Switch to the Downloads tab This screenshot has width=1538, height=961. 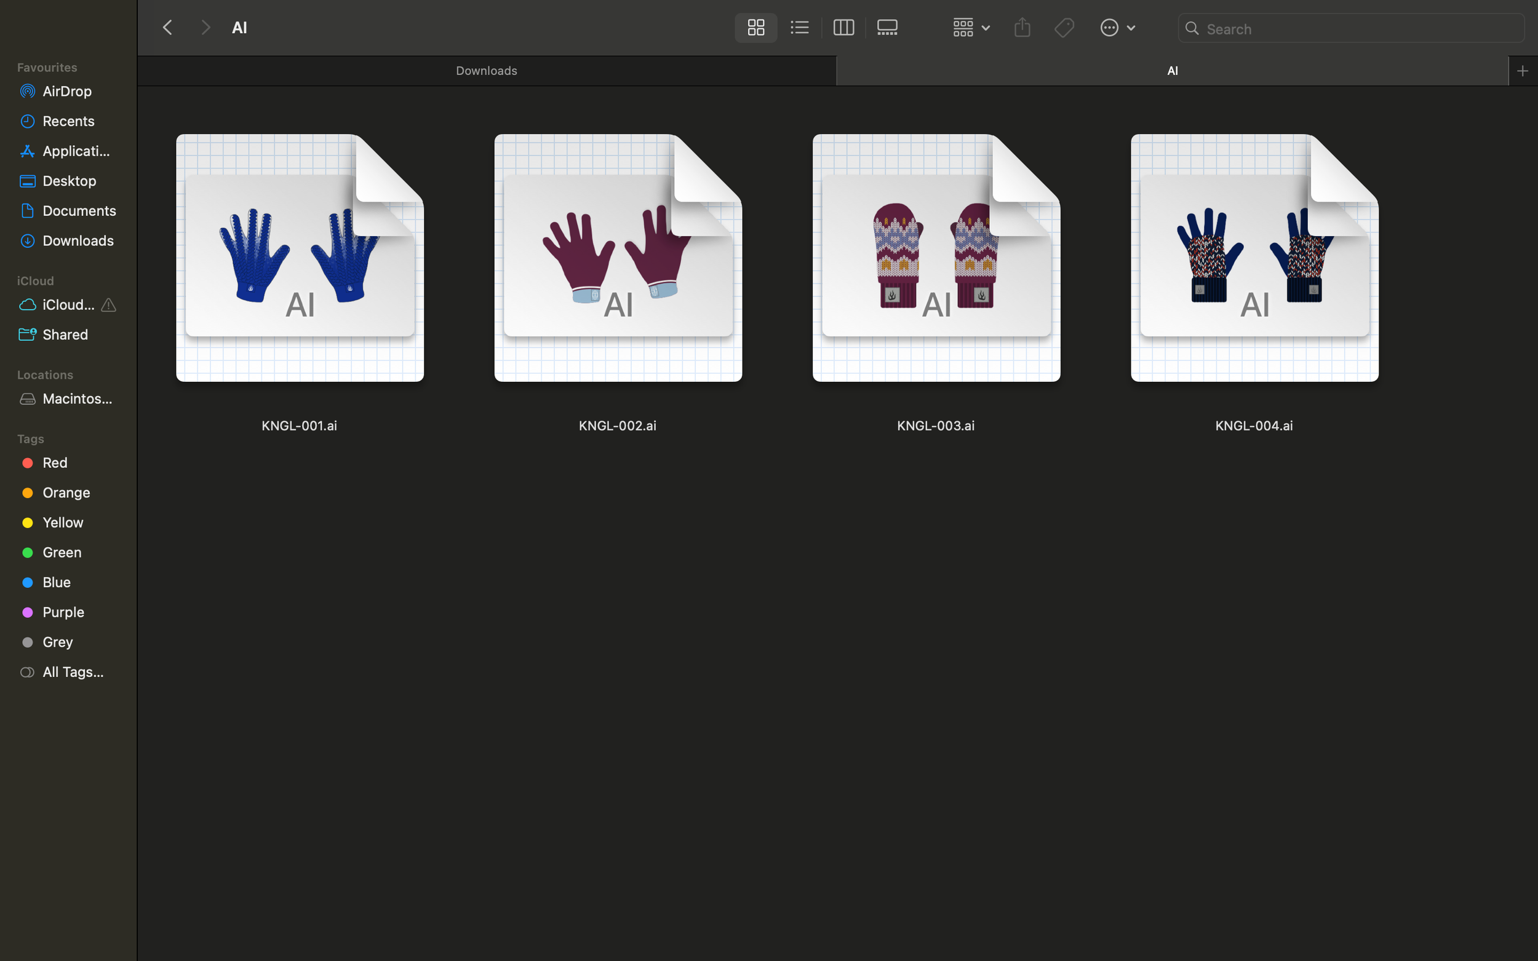(486, 70)
